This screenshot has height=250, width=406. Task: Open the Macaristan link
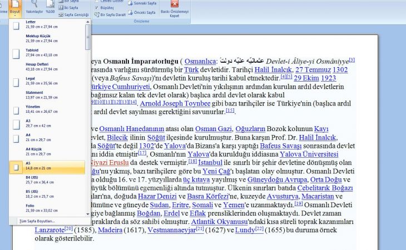pyautogui.click(x=318, y=196)
